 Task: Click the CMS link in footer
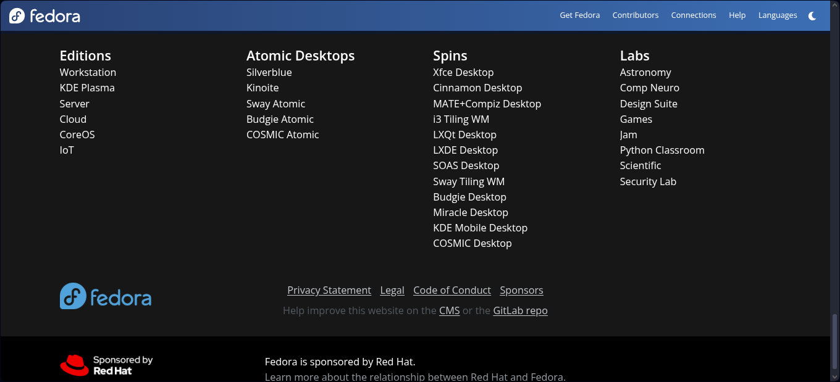[449, 310]
